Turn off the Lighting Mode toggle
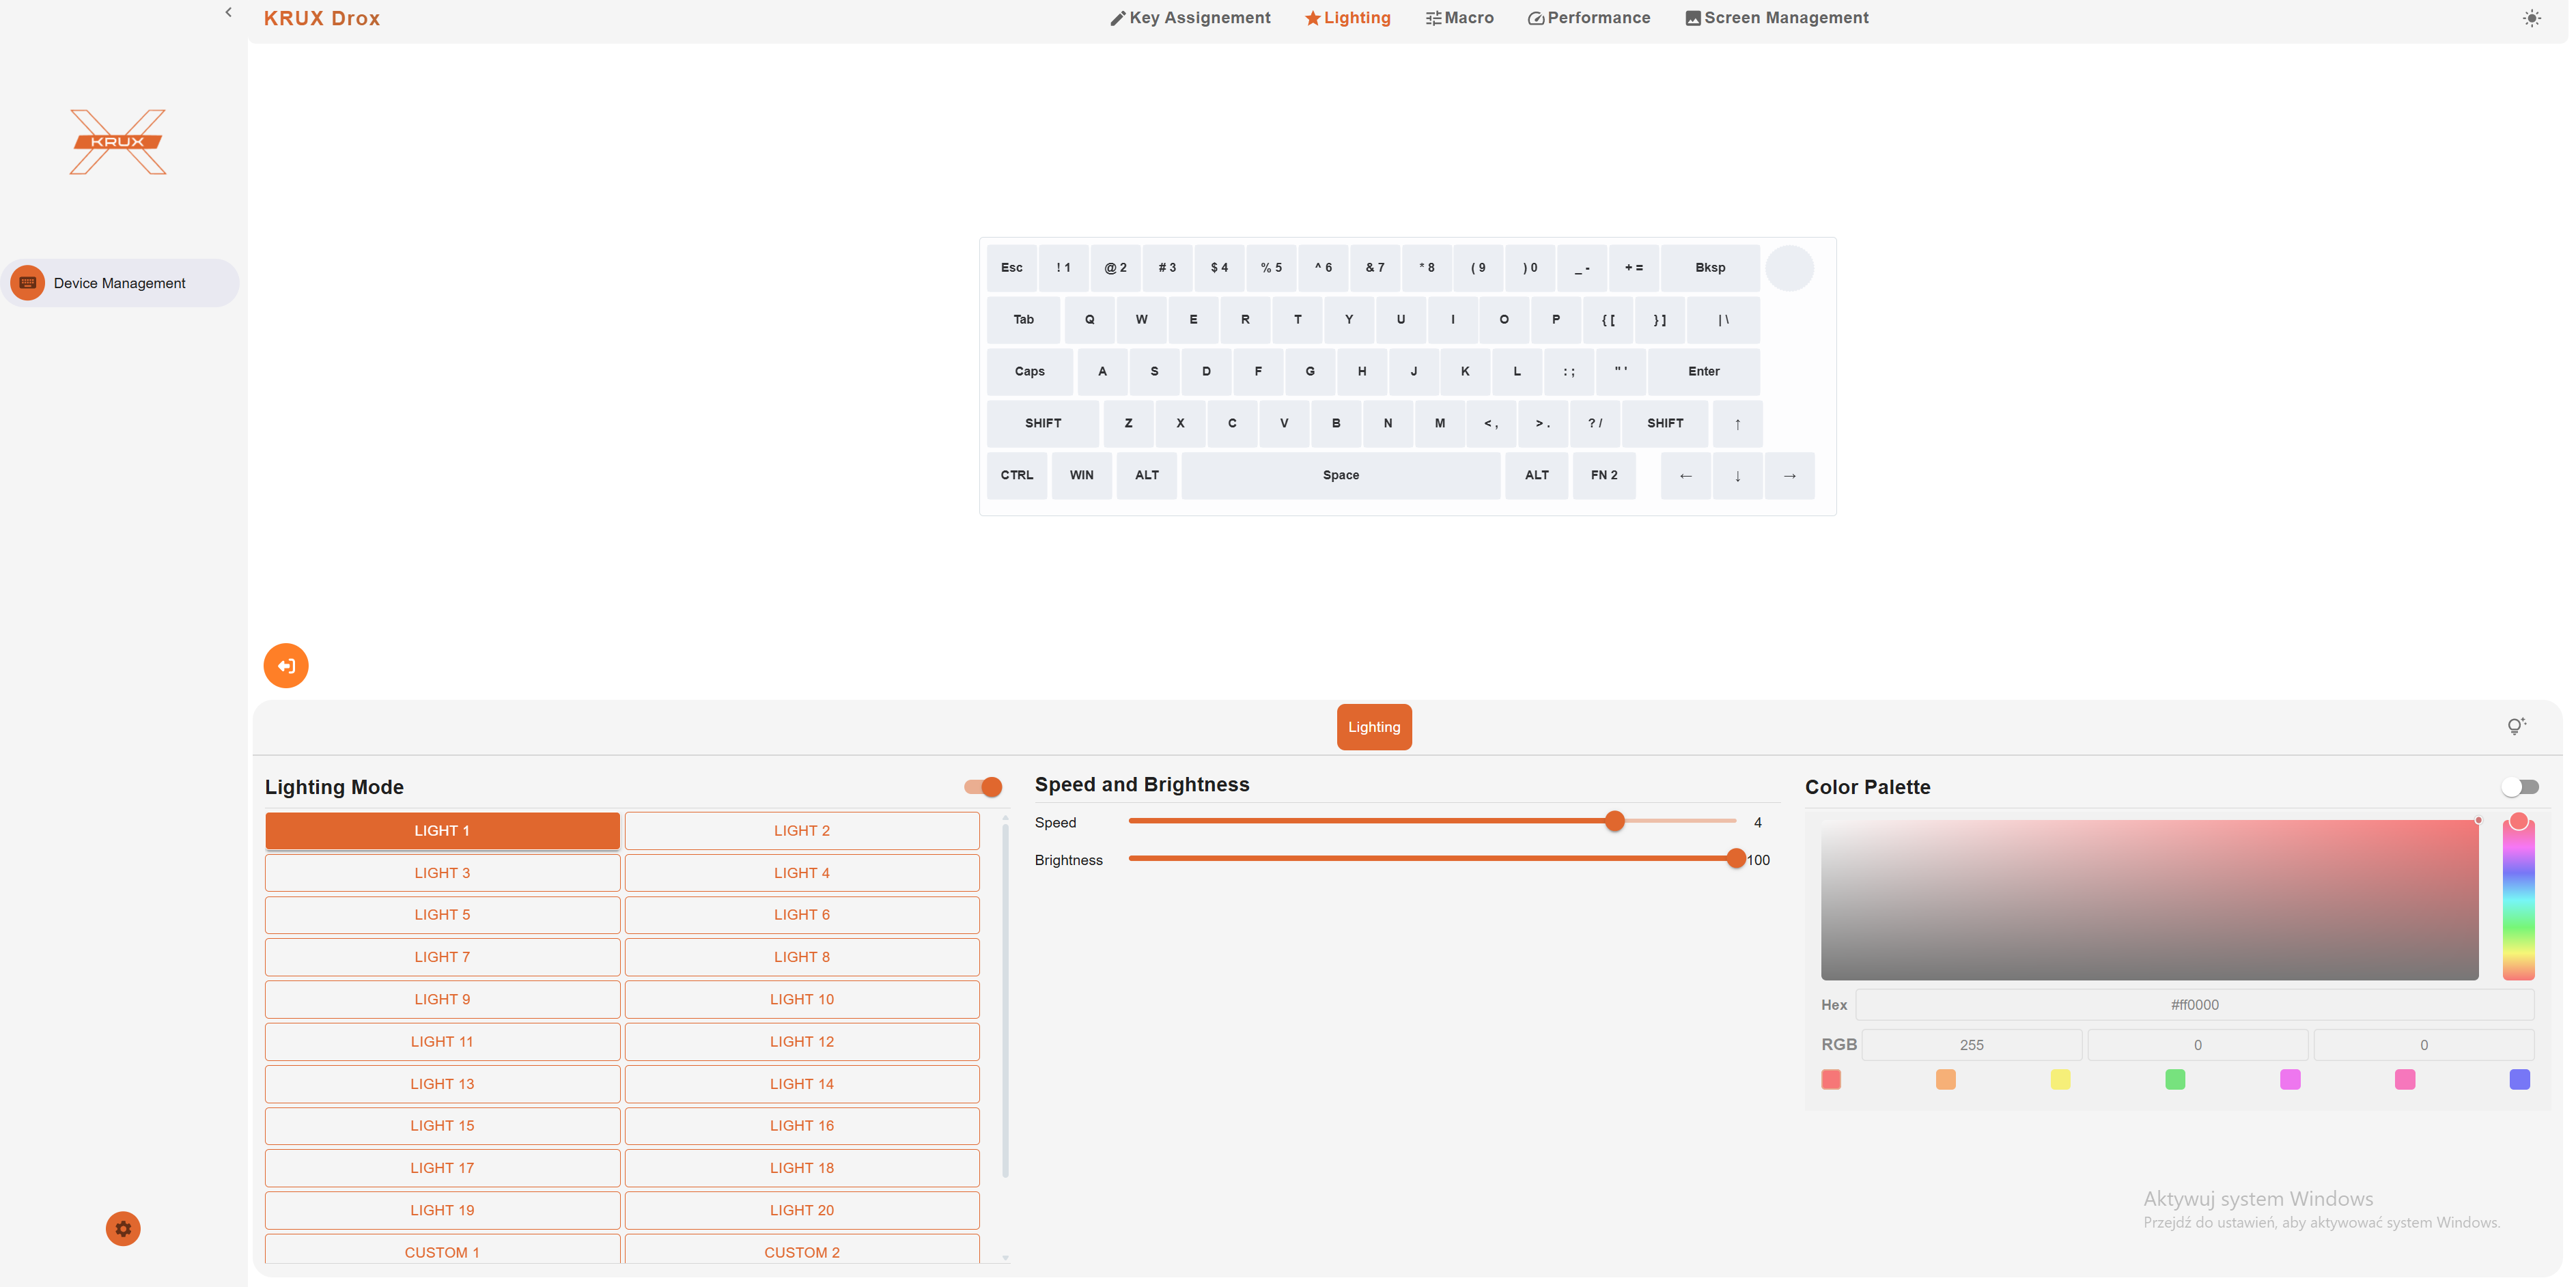The height and width of the screenshot is (1287, 2576). (983, 787)
